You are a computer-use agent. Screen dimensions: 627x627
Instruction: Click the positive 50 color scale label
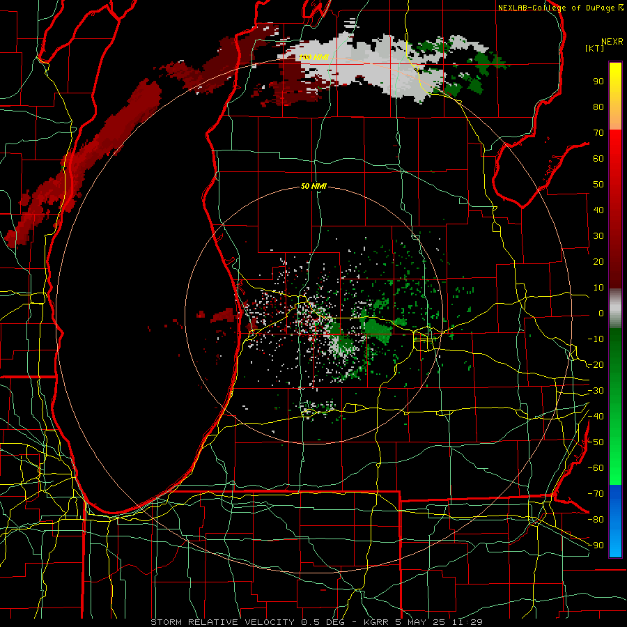click(598, 185)
